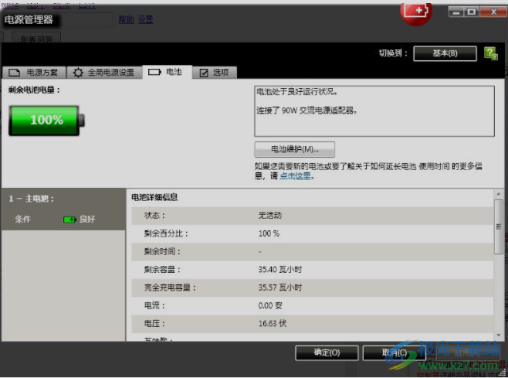Click the details scrollbar down arrow
508x378 pixels.
pos(498,335)
